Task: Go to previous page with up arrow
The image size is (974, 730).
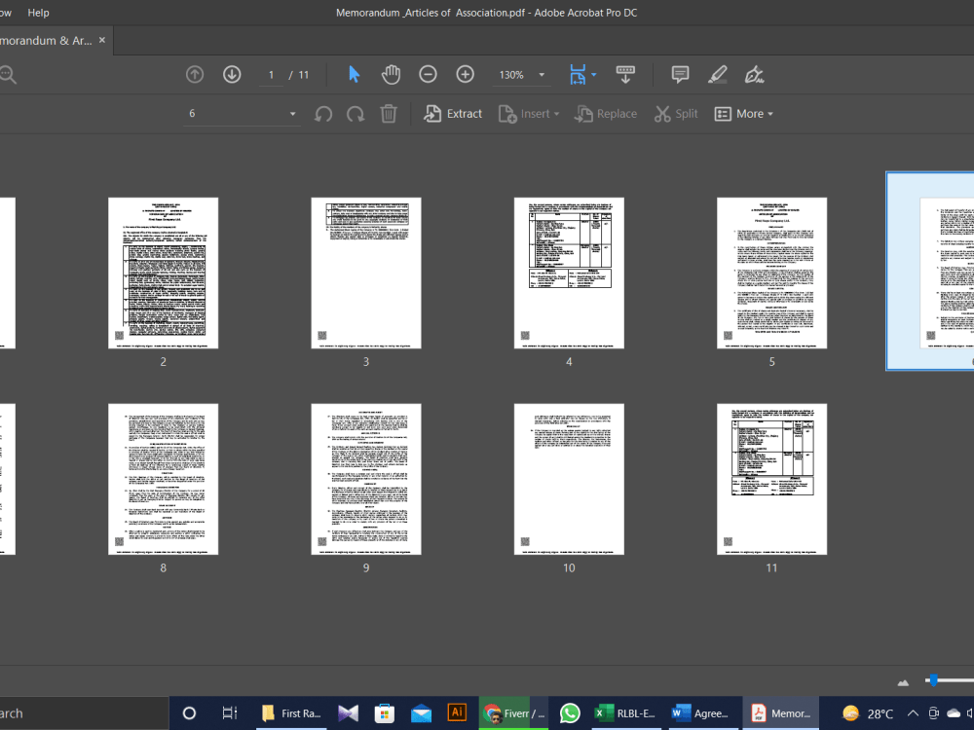Action: click(x=195, y=75)
